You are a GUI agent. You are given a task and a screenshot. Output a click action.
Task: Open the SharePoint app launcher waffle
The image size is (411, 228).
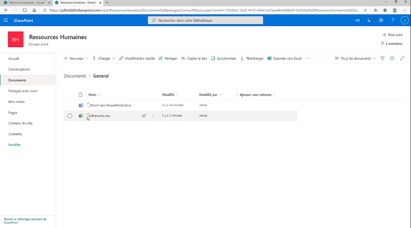(6, 21)
